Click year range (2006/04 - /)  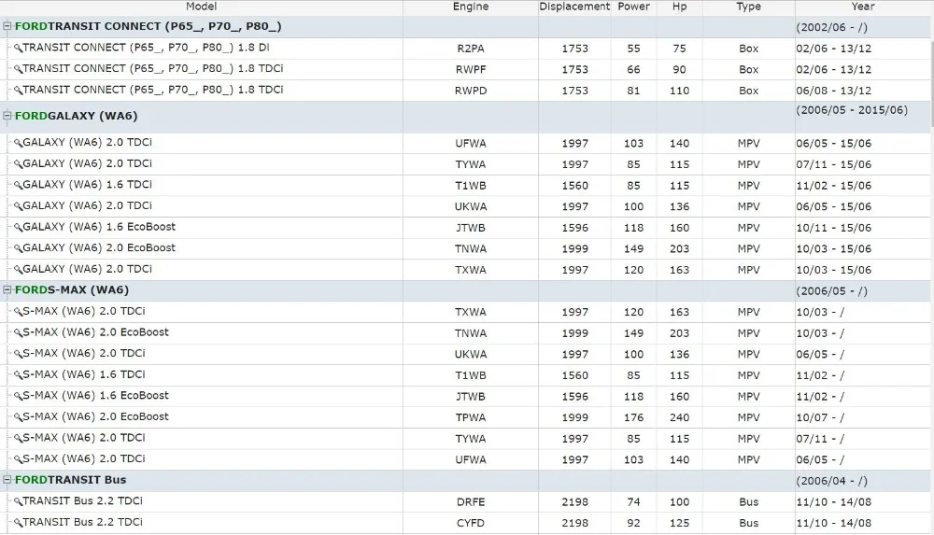tap(831, 482)
